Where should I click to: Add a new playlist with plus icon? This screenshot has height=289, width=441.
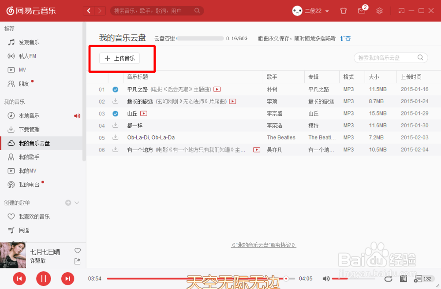68,203
